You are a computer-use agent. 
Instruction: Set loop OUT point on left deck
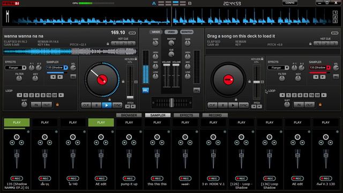(x=47, y=105)
